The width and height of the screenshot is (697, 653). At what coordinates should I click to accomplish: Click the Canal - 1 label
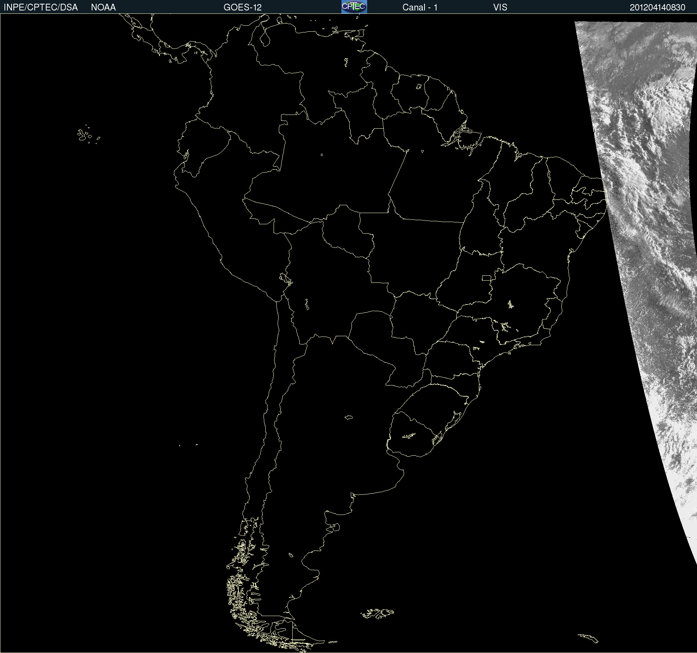pos(420,7)
